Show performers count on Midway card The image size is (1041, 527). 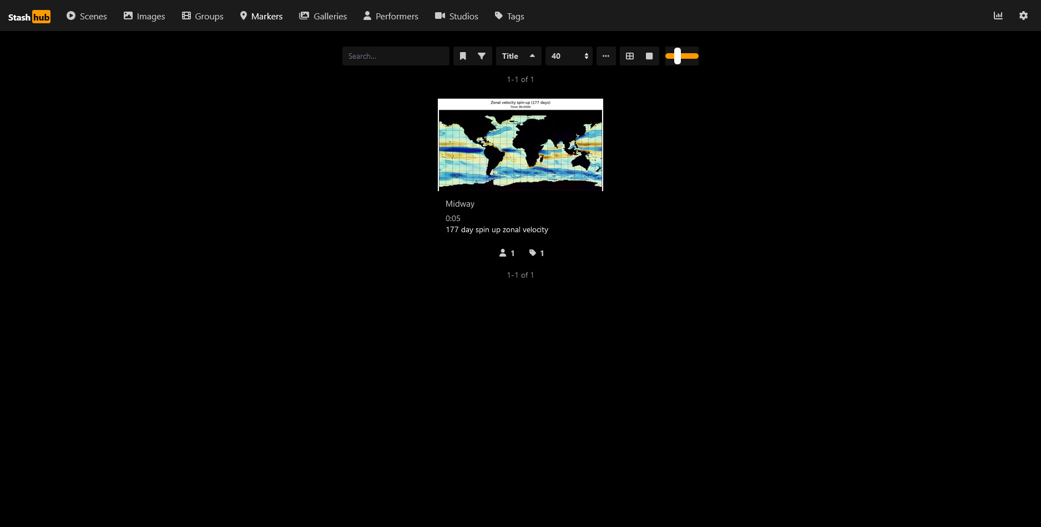click(507, 253)
